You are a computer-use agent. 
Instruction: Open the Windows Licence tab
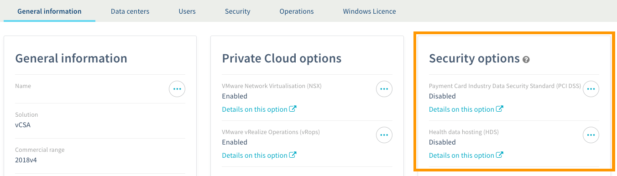pos(370,11)
